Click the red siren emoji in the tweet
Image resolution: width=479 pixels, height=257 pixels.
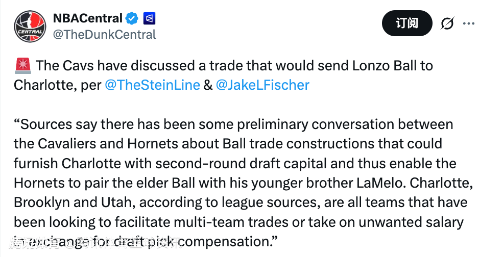click(x=23, y=66)
